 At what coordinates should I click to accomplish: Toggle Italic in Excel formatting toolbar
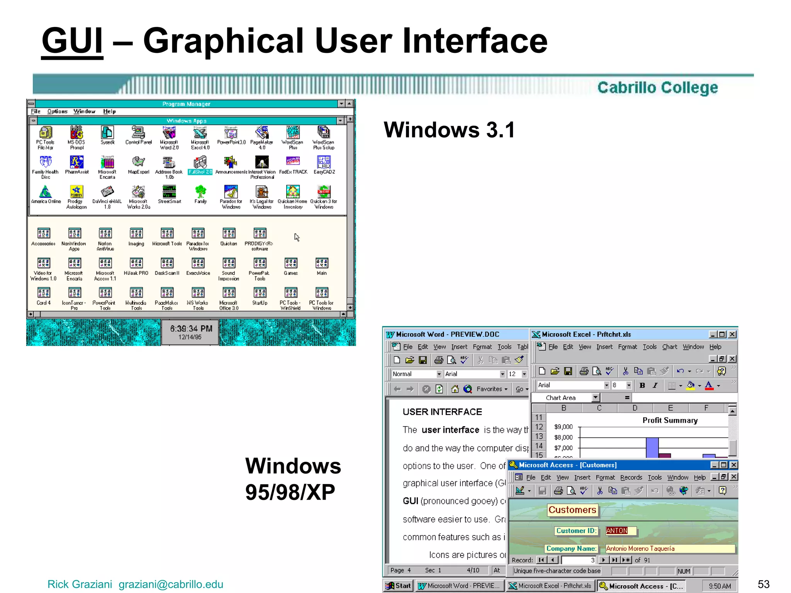point(655,385)
